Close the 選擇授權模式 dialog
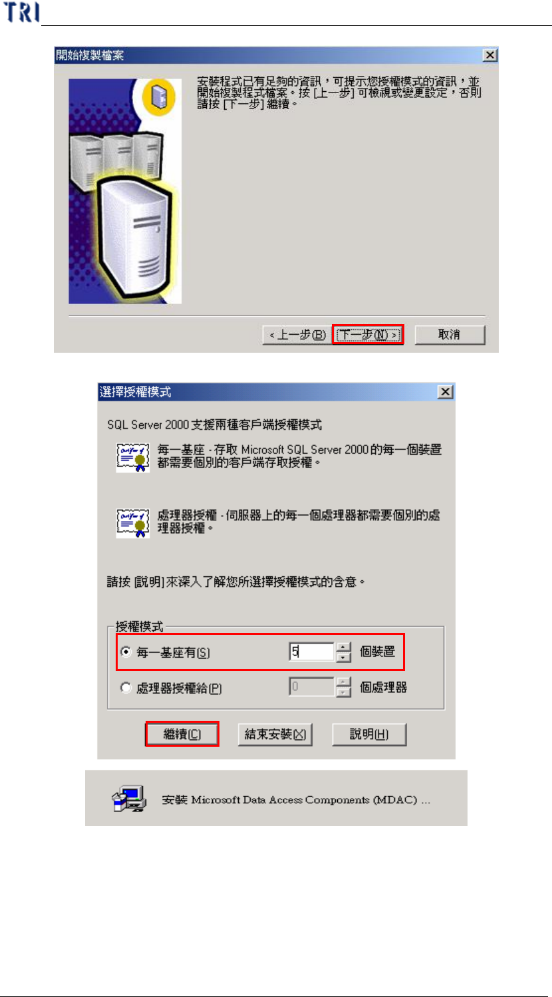Viewport: 552px width, 997px height. [446, 392]
